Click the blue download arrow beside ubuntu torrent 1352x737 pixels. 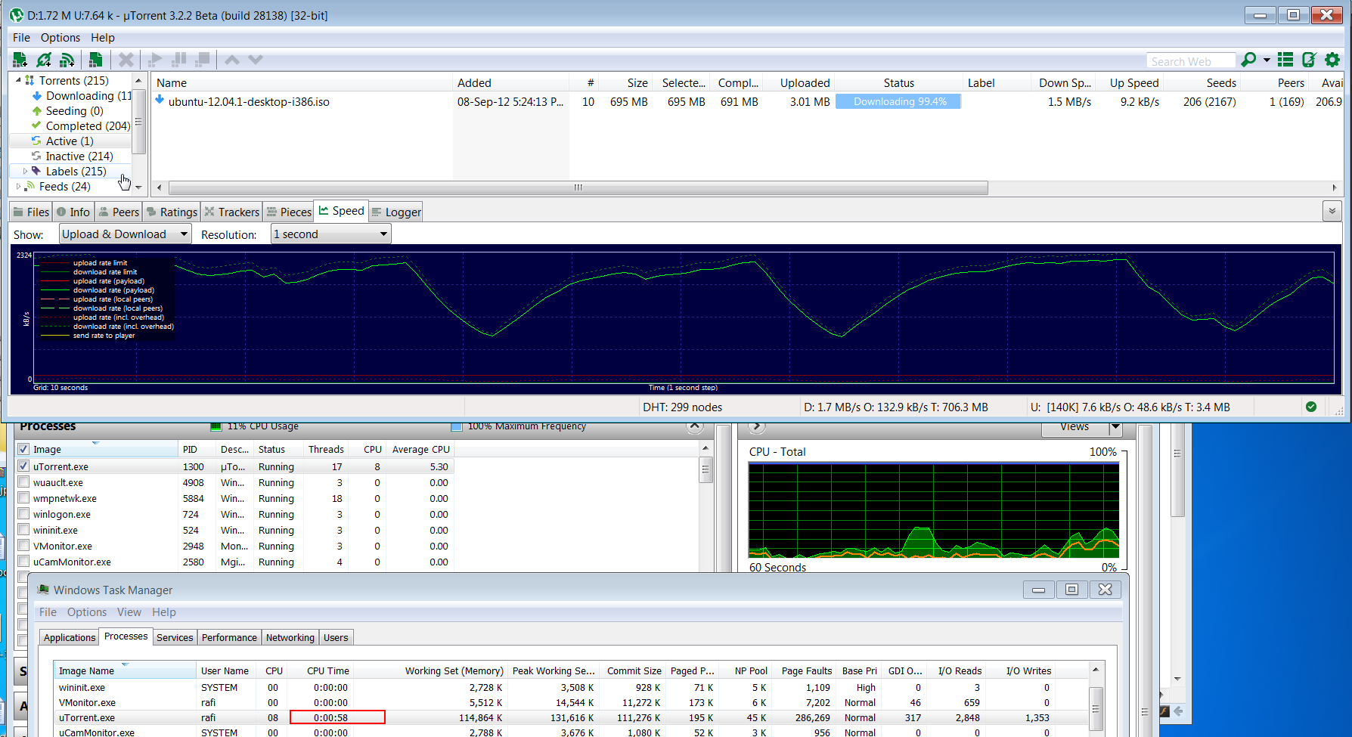tap(160, 100)
